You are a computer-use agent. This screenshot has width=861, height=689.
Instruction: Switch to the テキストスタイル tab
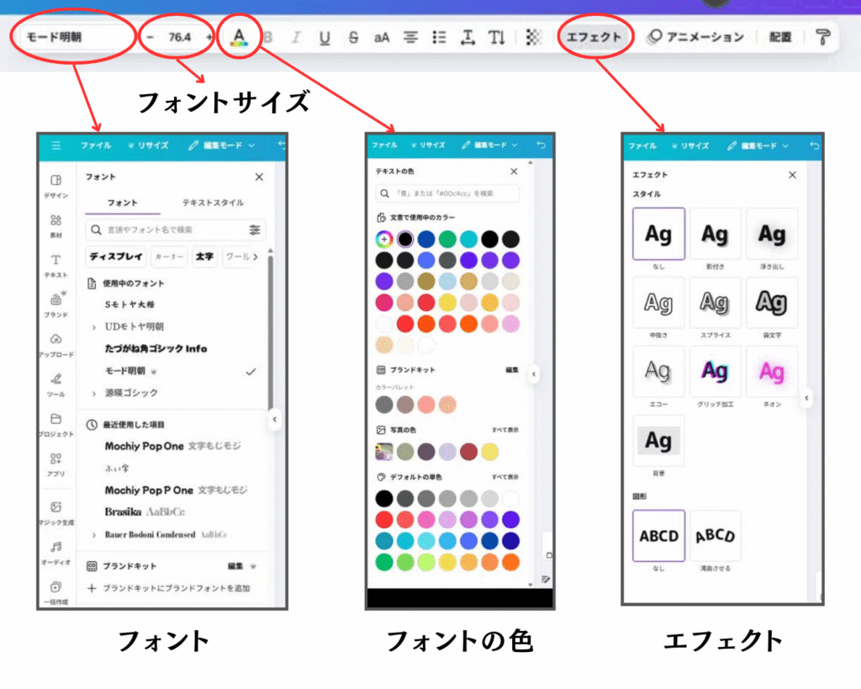click(x=214, y=203)
